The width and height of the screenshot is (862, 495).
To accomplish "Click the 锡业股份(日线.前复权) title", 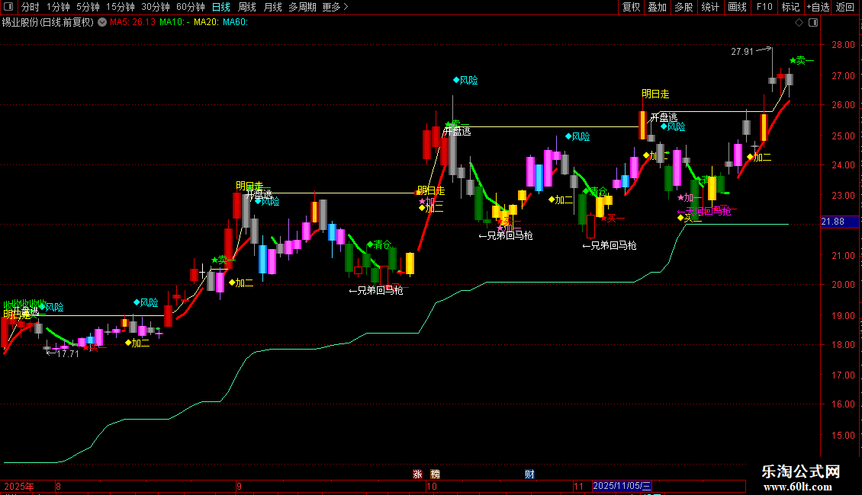I will point(48,22).
